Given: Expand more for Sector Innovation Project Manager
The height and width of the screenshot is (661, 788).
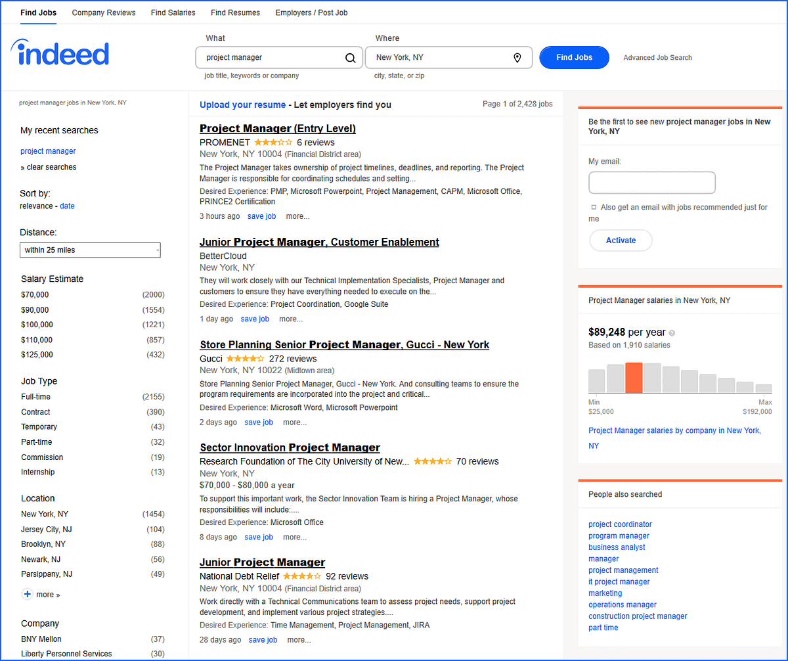Looking at the screenshot, I should tap(295, 537).
